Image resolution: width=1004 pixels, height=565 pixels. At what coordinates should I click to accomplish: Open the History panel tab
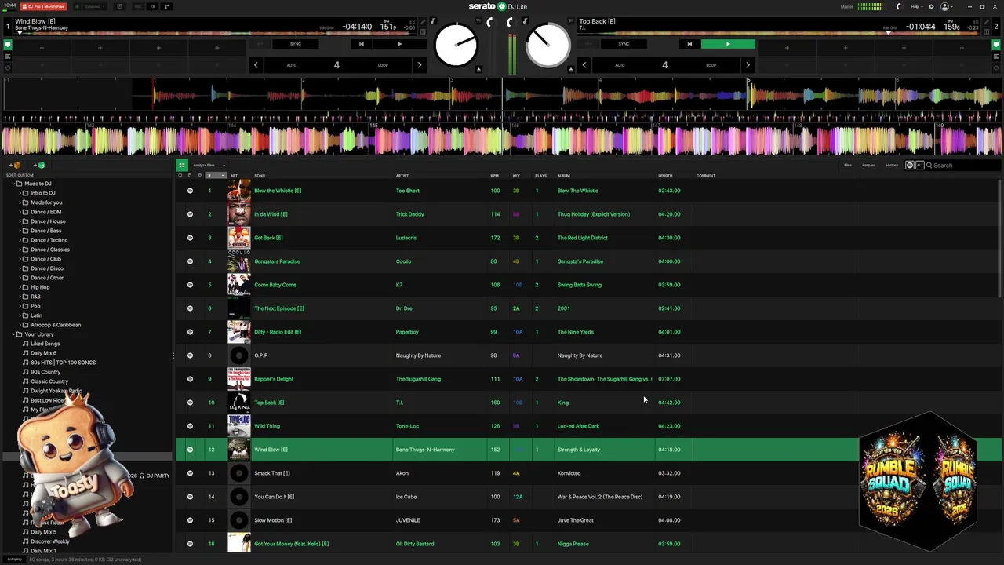tap(892, 165)
